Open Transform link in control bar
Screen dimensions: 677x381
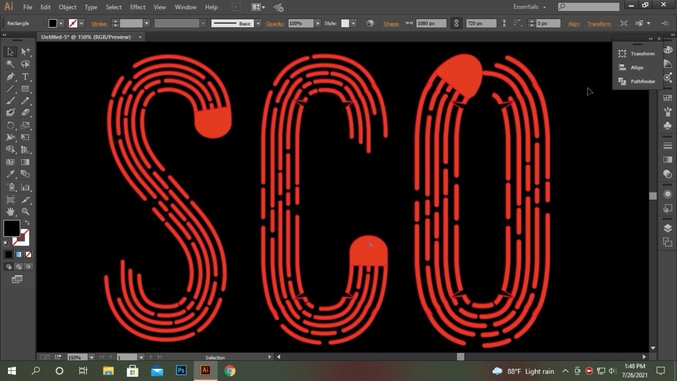[599, 24]
